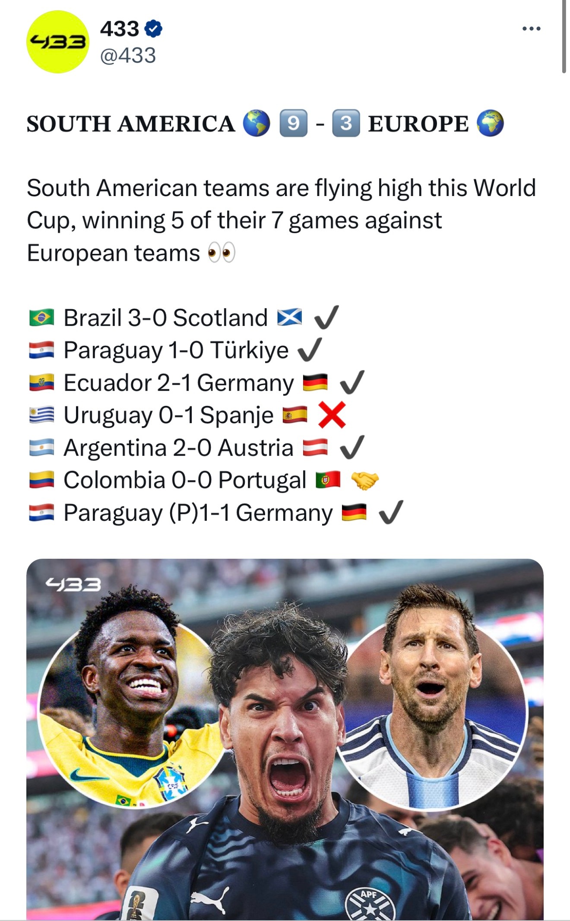Click the handshake emoji on Colombia line
The image size is (570, 921).
tap(365, 480)
